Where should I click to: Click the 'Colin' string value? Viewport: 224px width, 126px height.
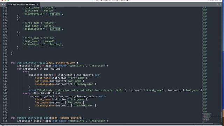[49, 38]
